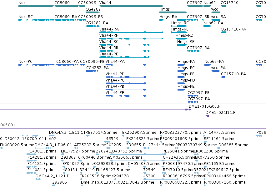This screenshot has width=266, height=187.
Task: Click the CG4282-PA protein label
Action: (98, 68)
